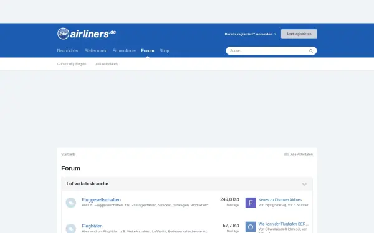
Task: Open Alle Aktivitäten in the submenu bar
Action: [x=107, y=64]
